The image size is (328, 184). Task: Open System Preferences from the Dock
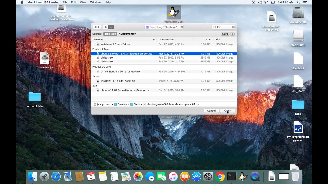(x=208, y=177)
